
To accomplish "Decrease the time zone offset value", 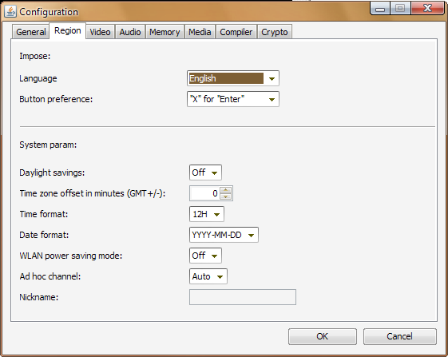I will 226,196.
